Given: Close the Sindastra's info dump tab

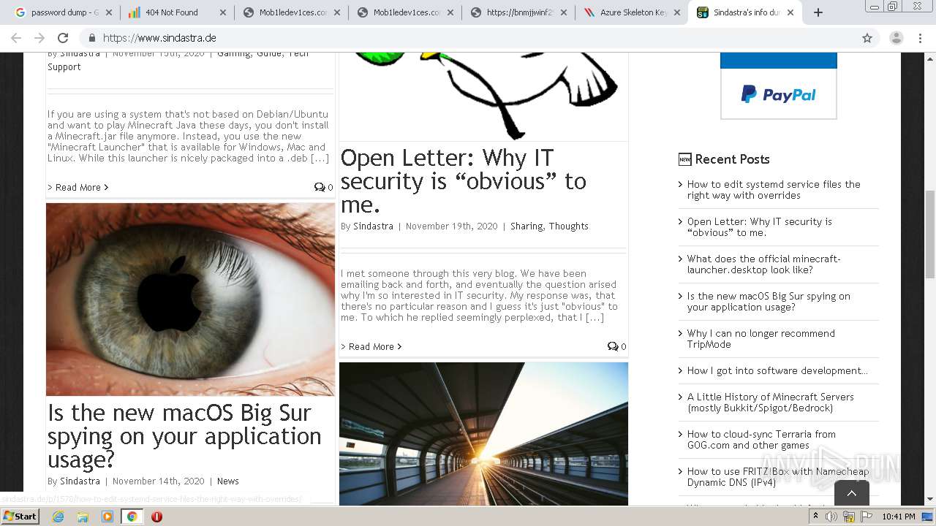Looking at the screenshot, I should 790,12.
